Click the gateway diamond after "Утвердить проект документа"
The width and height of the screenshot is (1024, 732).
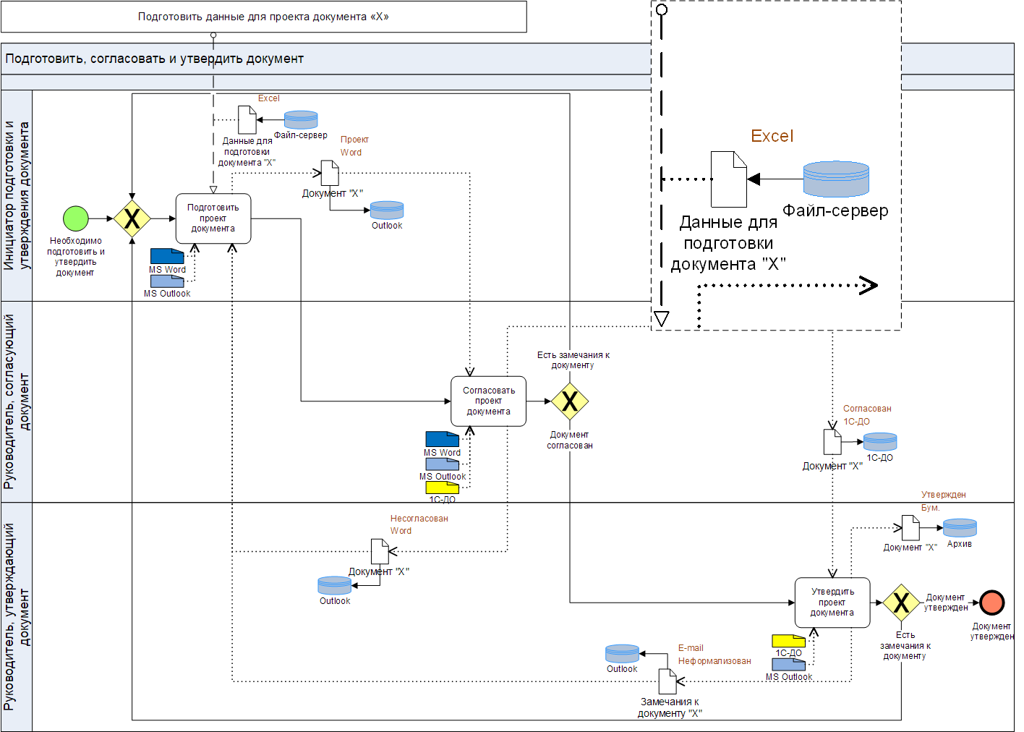click(901, 603)
